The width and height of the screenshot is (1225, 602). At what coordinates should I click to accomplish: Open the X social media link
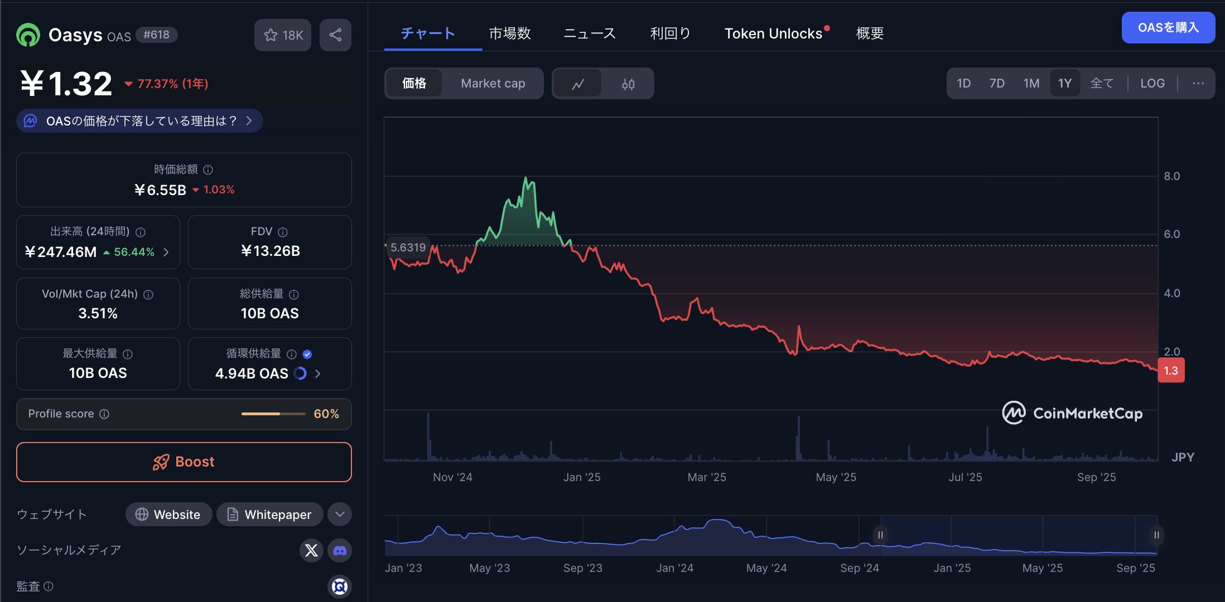coord(311,551)
